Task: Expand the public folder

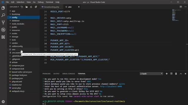Action: (23, 27)
